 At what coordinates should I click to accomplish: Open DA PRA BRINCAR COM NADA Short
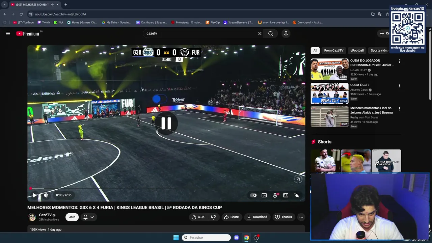pyautogui.click(x=386, y=161)
